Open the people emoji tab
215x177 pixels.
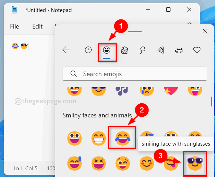point(124,50)
